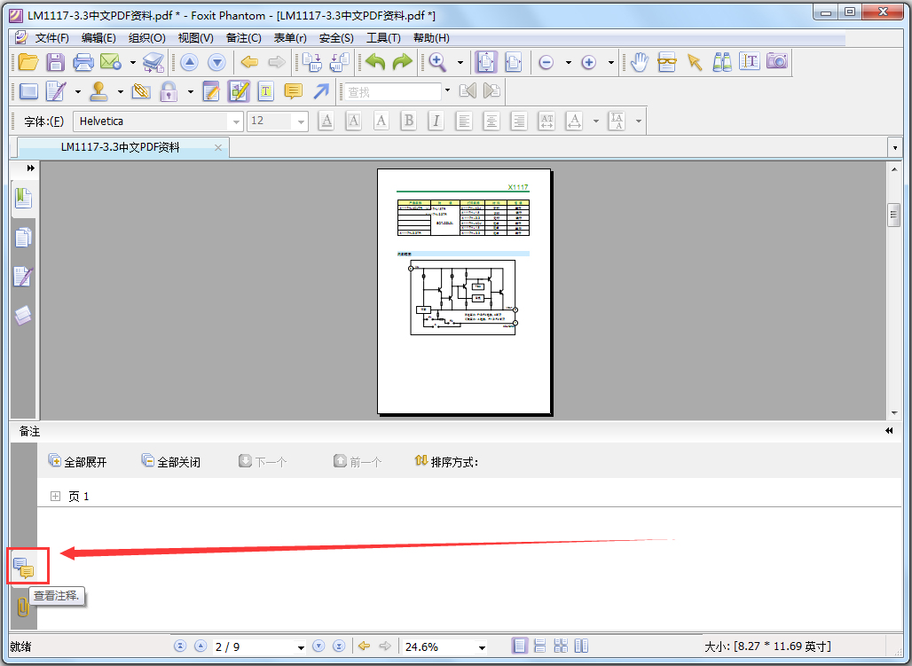912x666 pixels.
Task: Open the 备注(C) menu
Action: (243, 38)
